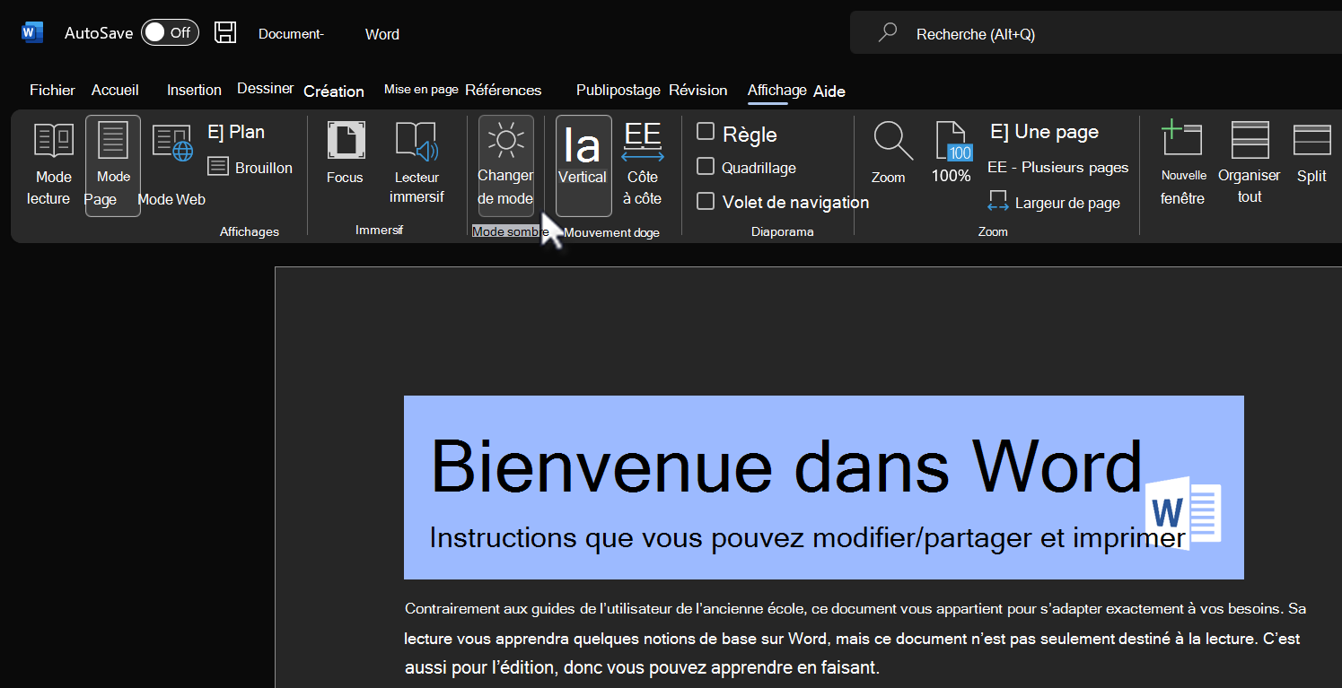Open the Zoom dialog magnifier
1342x688 pixels.
click(890, 152)
